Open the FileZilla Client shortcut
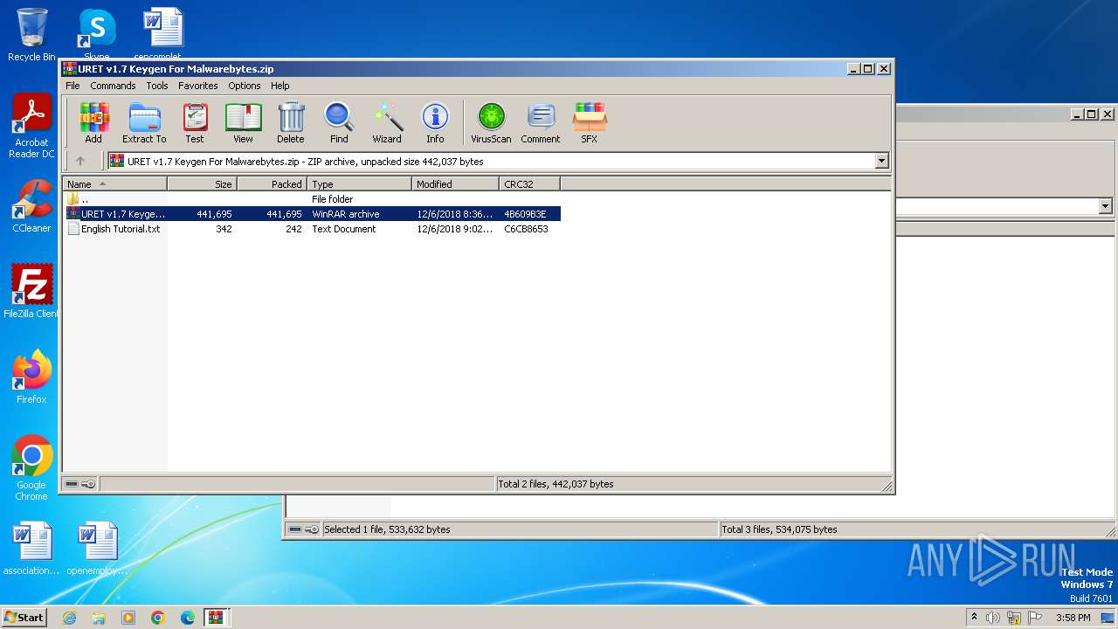 click(x=31, y=292)
